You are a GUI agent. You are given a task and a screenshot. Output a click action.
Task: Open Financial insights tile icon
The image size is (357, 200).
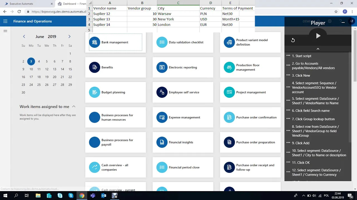(162, 142)
